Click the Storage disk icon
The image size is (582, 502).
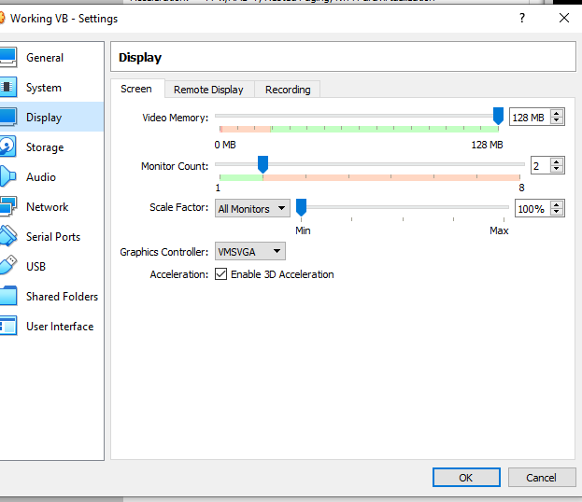pos(7,147)
